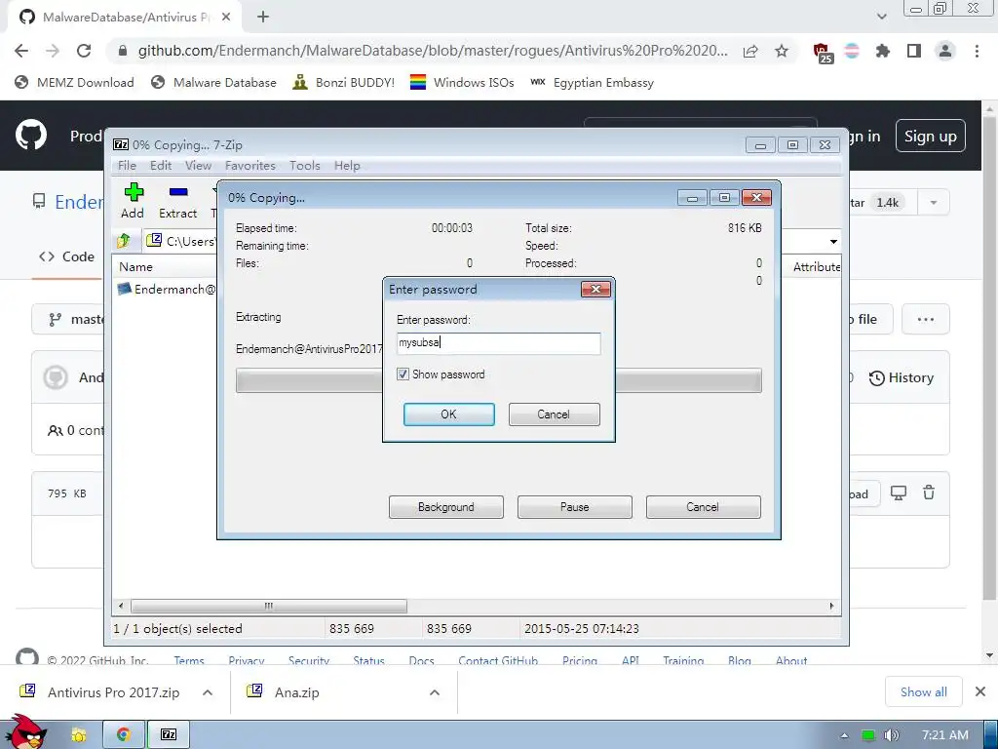The image size is (998, 749).
Task: Open Chrome tab search chevron
Action: (x=881, y=17)
